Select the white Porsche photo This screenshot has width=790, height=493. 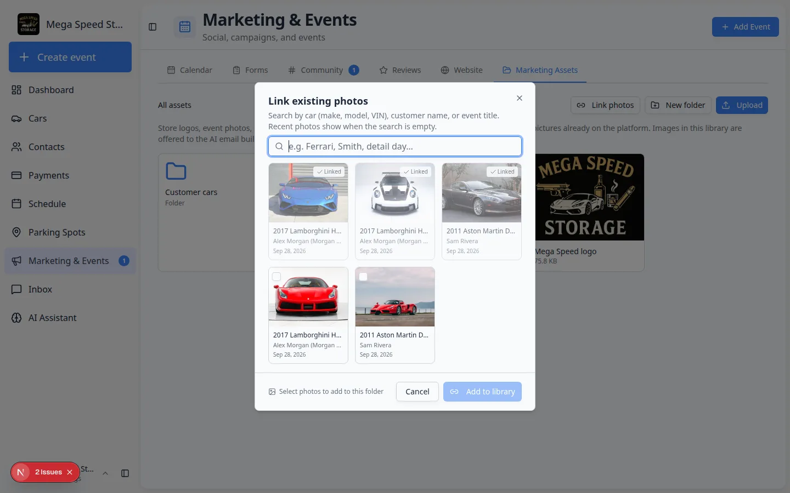click(x=395, y=211)
